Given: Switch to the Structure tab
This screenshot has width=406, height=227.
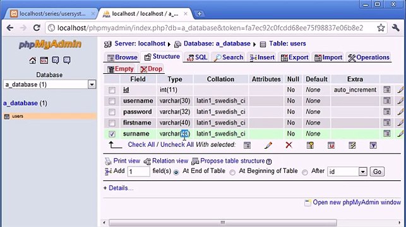Looking at the screenshot, I should (x=162, y=57).
